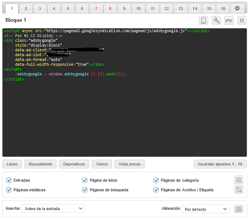This screenshot has height=219, width=249.
Task: Switch to block tab 10
Action: pyautogui.click(x=138, y=8)
